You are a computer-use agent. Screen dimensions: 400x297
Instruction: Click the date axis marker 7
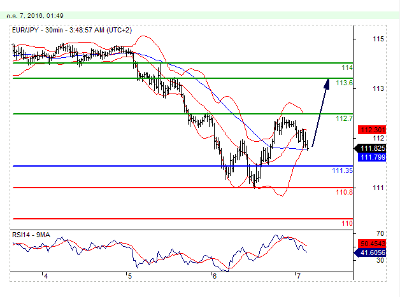[299, 276]
